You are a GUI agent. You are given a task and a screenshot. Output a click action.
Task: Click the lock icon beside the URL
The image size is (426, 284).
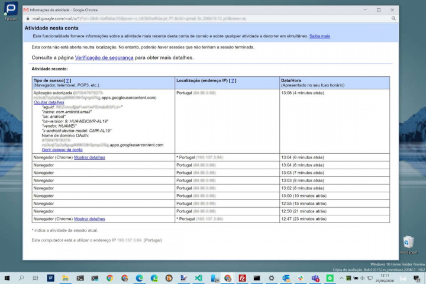[28, 18]
